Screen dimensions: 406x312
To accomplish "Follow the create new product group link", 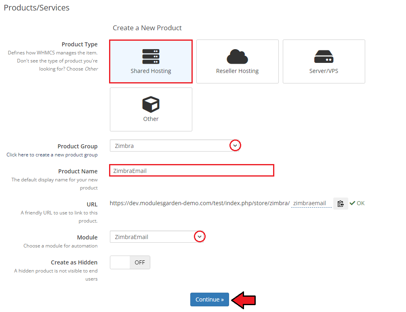I will (52, 155).
